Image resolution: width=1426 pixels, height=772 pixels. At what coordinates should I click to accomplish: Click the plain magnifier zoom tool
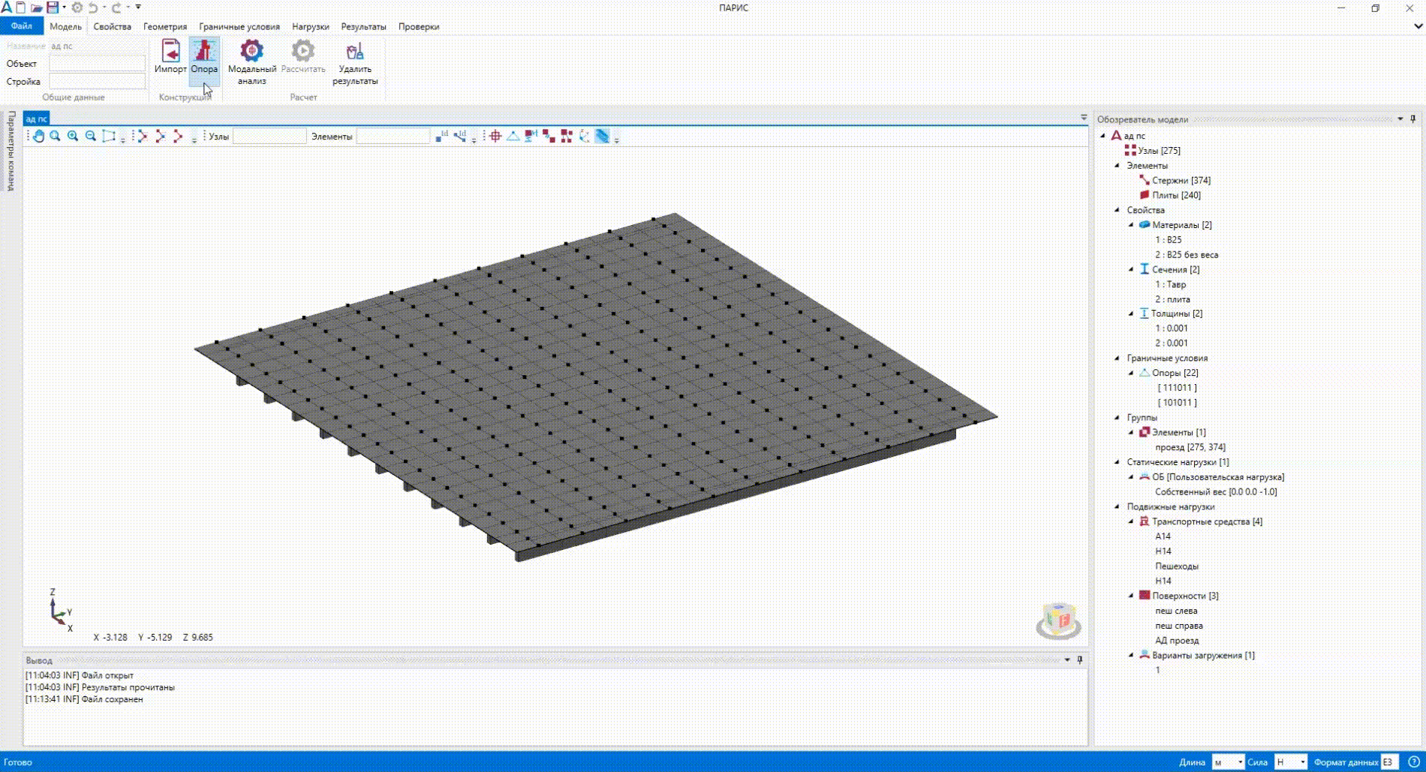(55, 136)
